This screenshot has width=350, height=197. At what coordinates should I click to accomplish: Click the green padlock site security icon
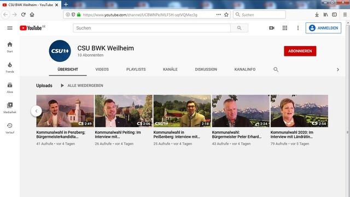pos(79,15)
